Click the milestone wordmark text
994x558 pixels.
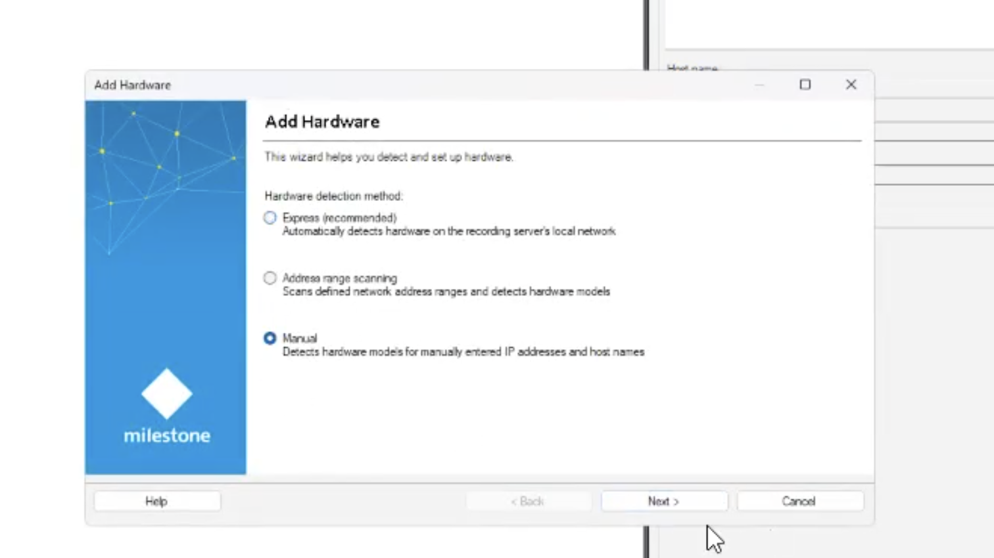tap(167, 436)
